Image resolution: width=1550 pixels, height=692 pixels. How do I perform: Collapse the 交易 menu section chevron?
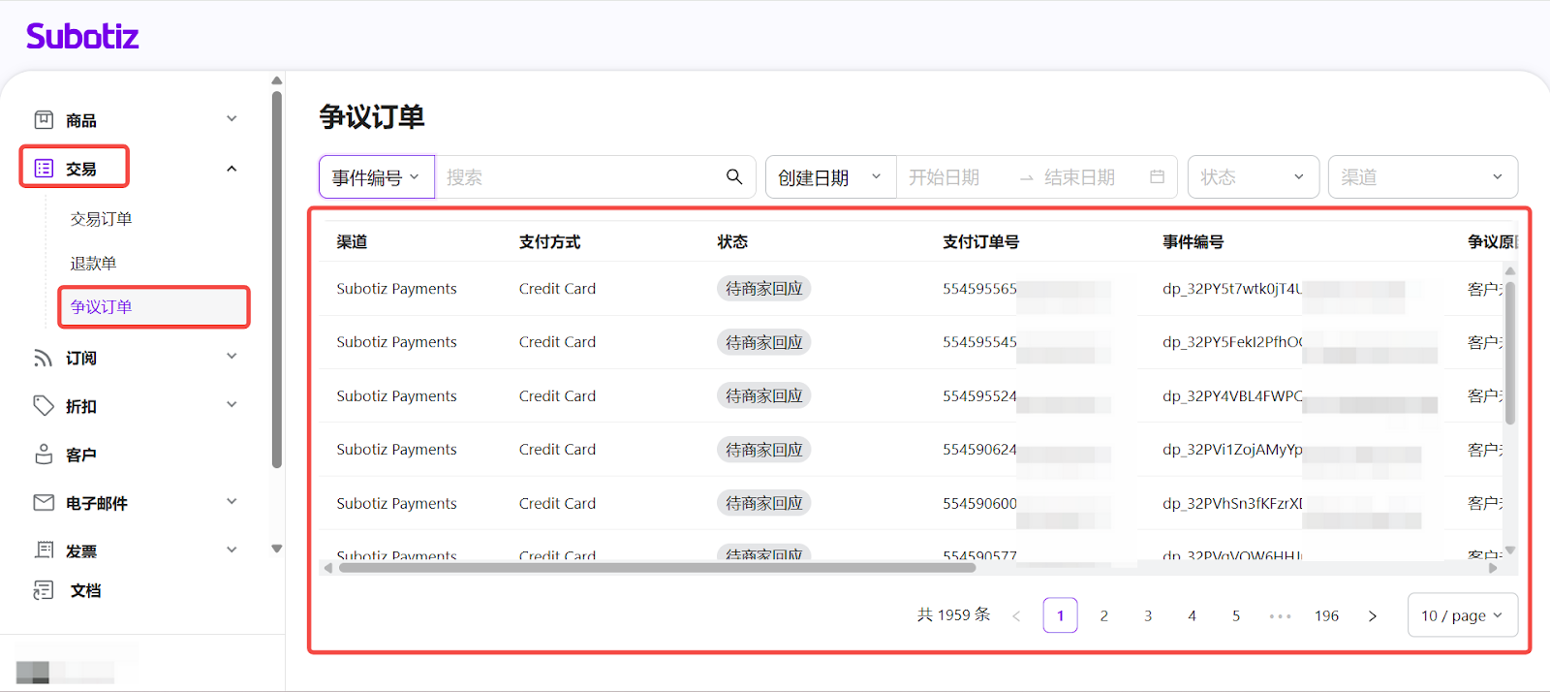point(232,169)
